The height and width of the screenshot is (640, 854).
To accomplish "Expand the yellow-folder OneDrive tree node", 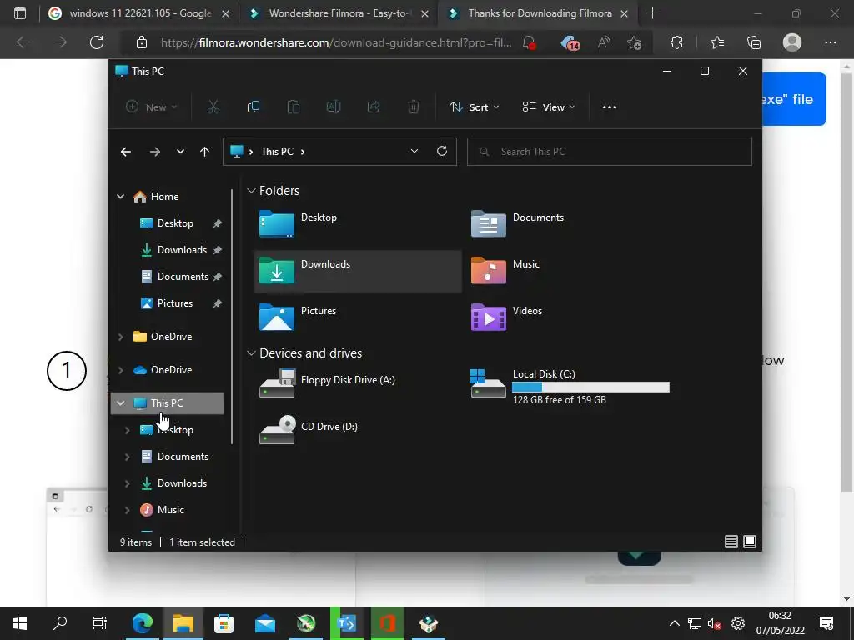I will click(120, 337).
